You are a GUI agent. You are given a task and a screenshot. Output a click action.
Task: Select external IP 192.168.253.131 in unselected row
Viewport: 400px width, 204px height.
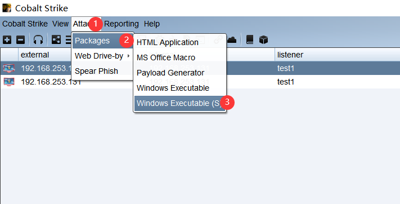point(51,82)
